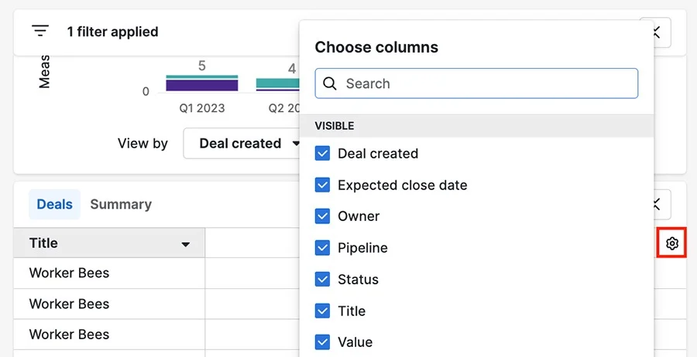Screen dimensions: 697x357
Task: Click the purple Q1 2023 bar
Action: pyautogui.click(x=202, y=85)
